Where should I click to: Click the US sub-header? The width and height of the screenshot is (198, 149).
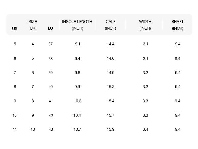tap(15, 29)
